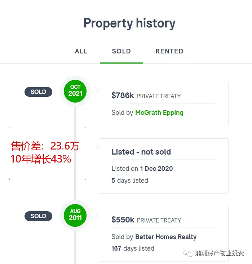The height and width of the screenshot is (264, 252).
Task: Click the red 售价差 23.6万 annotation
Action: point(45,146)
